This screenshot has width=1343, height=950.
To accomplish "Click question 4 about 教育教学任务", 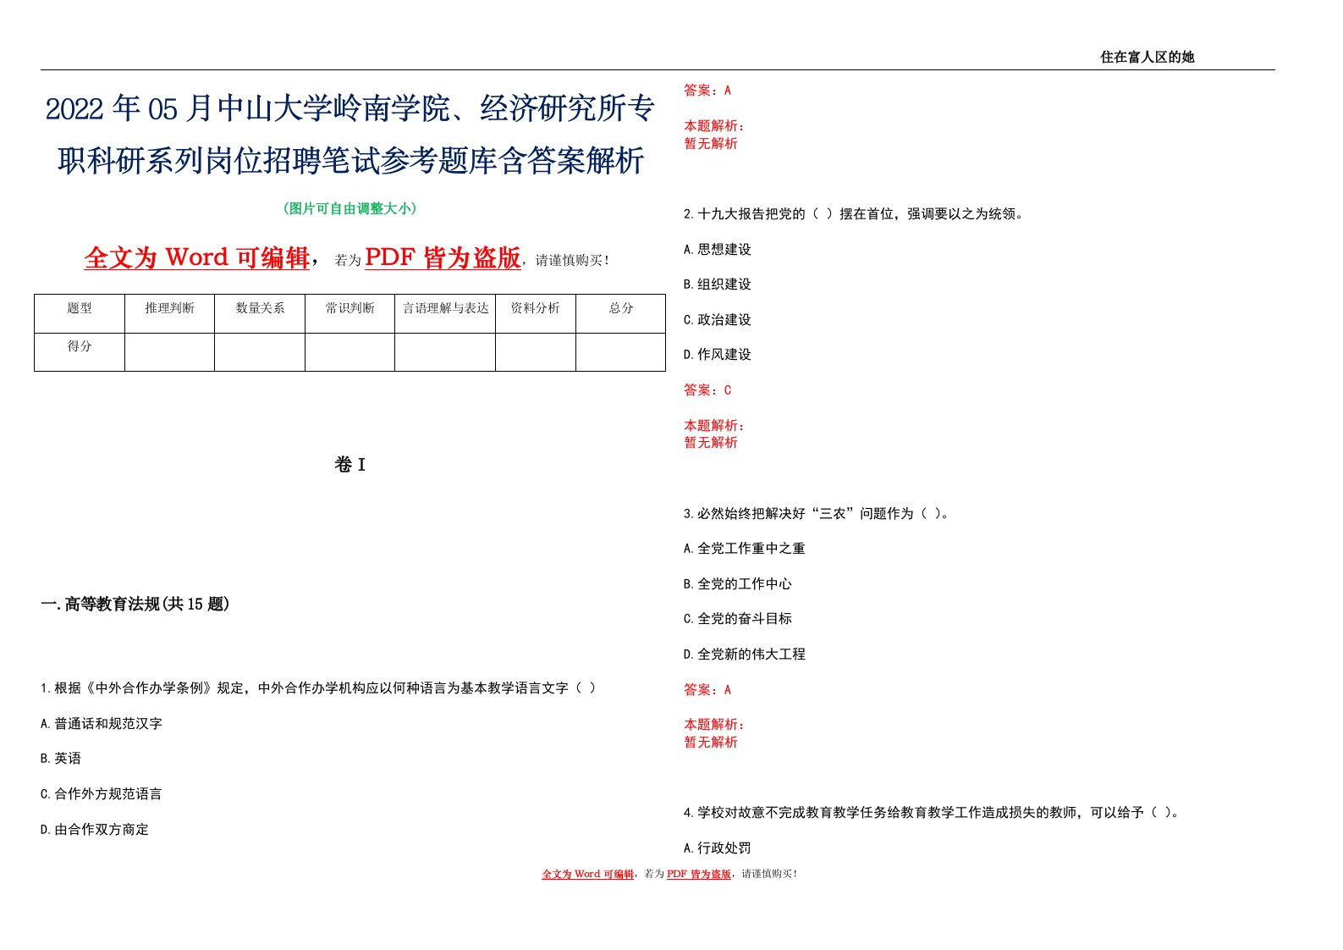I will (933, 813).
